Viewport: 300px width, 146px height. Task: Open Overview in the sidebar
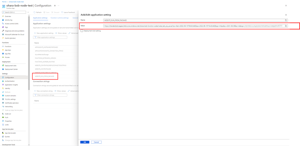(8, 16)
